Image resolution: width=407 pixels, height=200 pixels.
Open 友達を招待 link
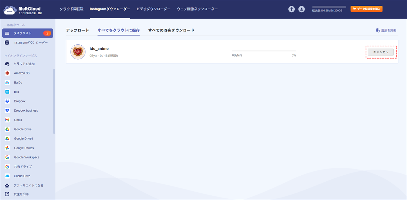21,194
